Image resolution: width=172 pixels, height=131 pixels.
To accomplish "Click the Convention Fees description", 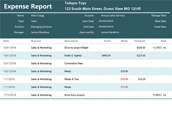I will pyautogui.click(x=74, y=63).
